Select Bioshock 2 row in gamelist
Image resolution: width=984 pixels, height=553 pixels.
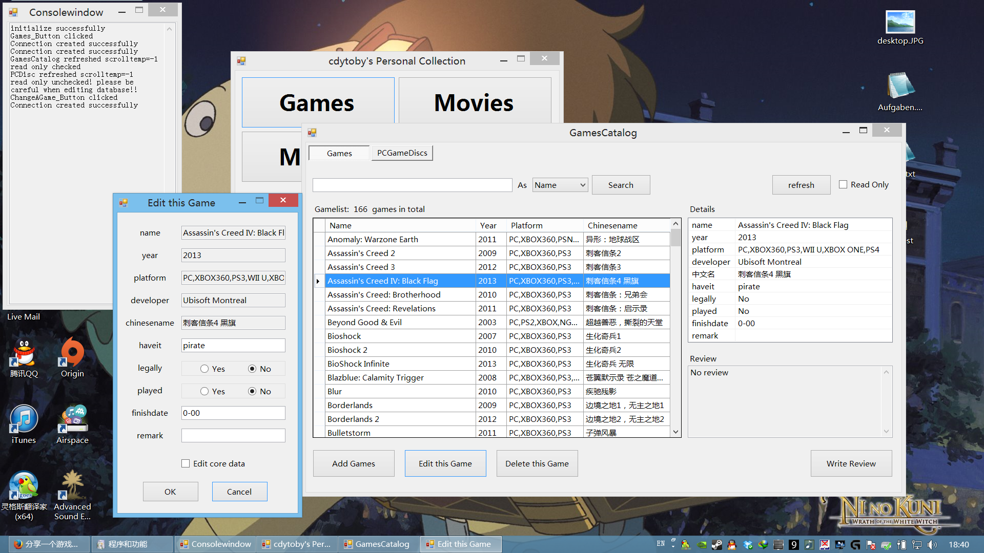click(x=492, y=350)
